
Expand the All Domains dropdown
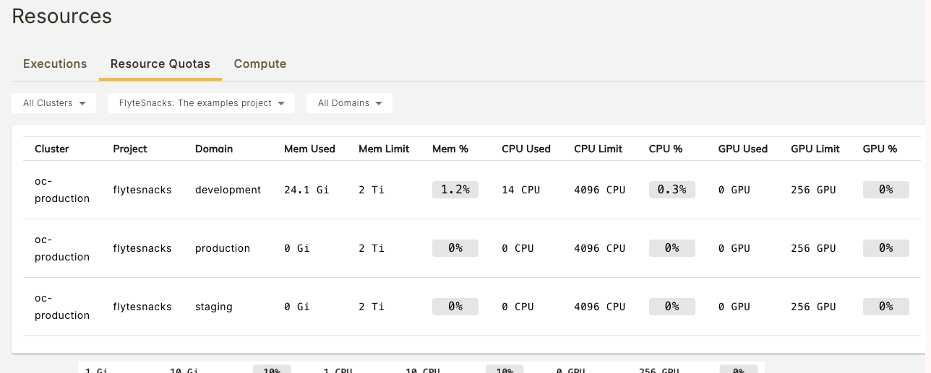[x=349, y=103]
